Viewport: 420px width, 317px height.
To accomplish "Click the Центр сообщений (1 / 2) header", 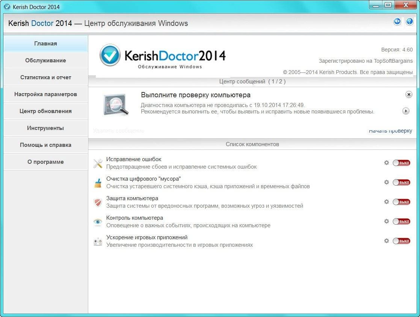I will 252,82.
